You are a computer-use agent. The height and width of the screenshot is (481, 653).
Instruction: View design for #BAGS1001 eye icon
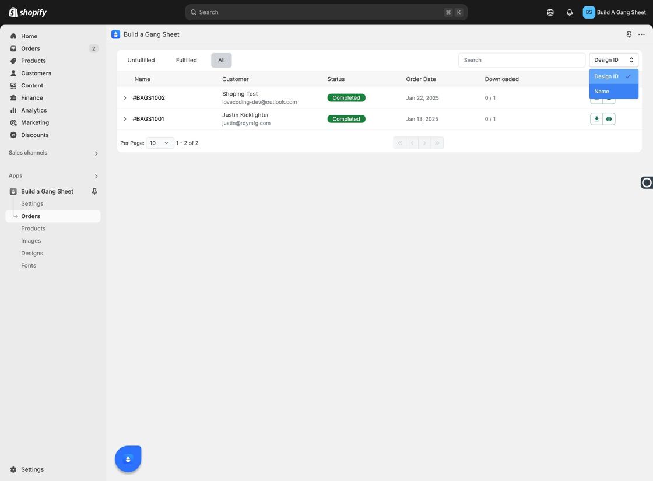[609, 119]
